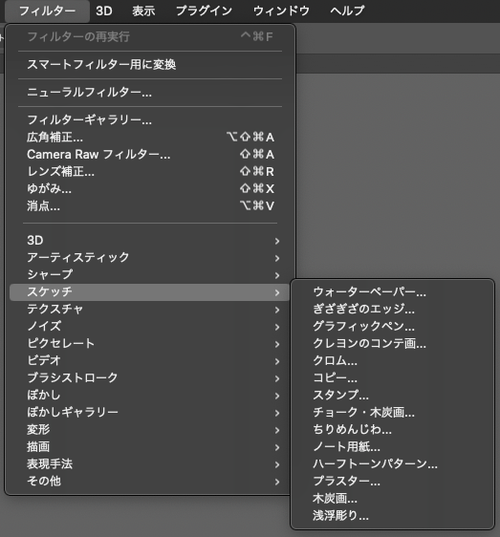The height and width of the screenshot is (537, 500).
Task: Expand the 変形 submenu
Action: pyautogui.click(x=150, y=429)
